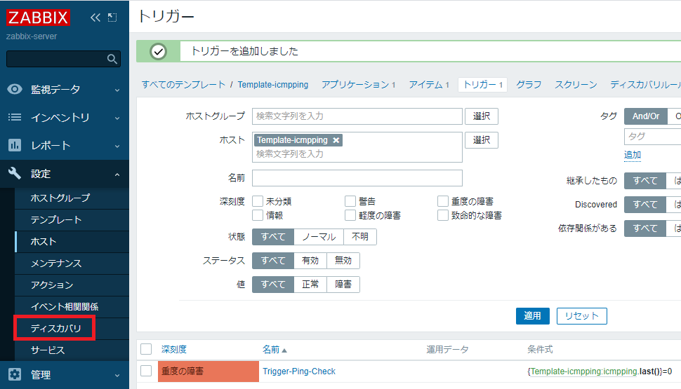Switch to the アイテム tab
This screenshot has height=389, width=681.
coord(424,85)
